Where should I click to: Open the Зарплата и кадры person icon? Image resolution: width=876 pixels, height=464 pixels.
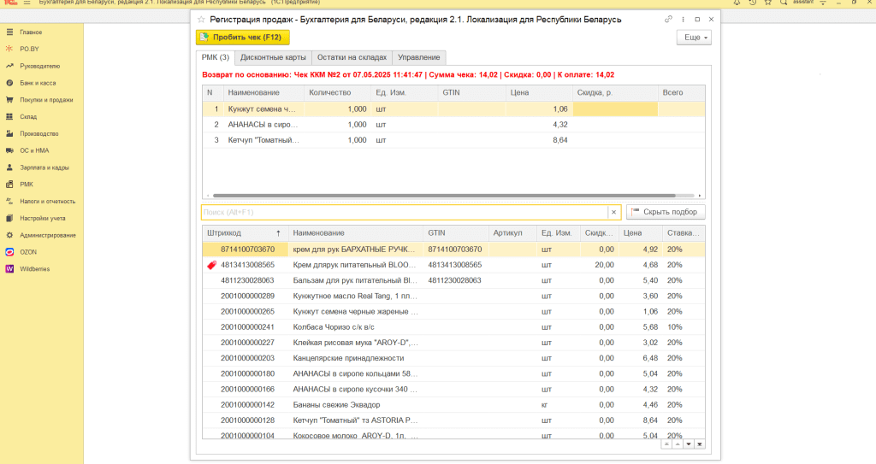[9, 167]
